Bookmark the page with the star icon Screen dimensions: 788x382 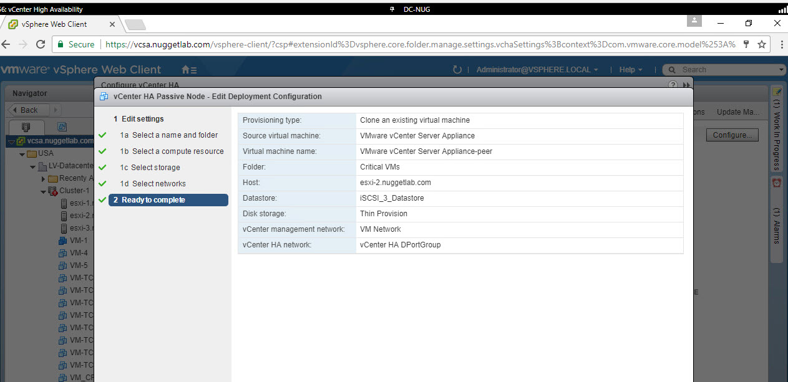tap(762, 44)
